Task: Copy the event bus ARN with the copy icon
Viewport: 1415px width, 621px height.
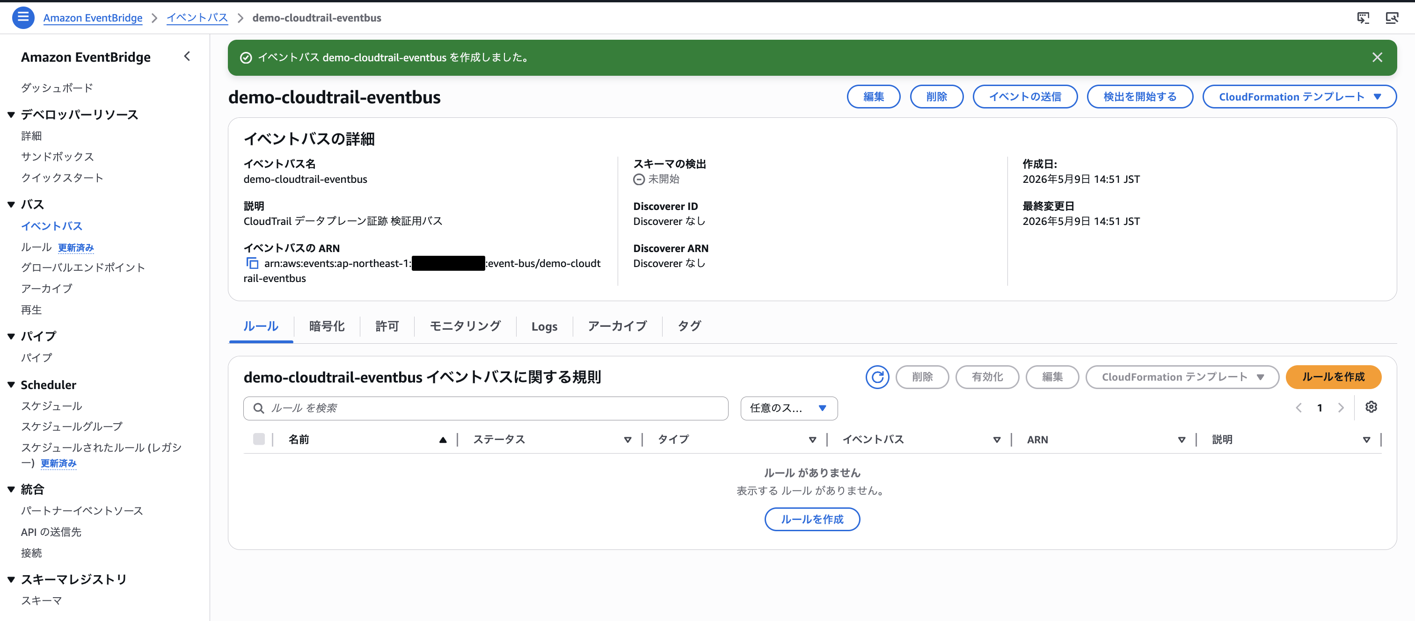Action: (252, 263)
